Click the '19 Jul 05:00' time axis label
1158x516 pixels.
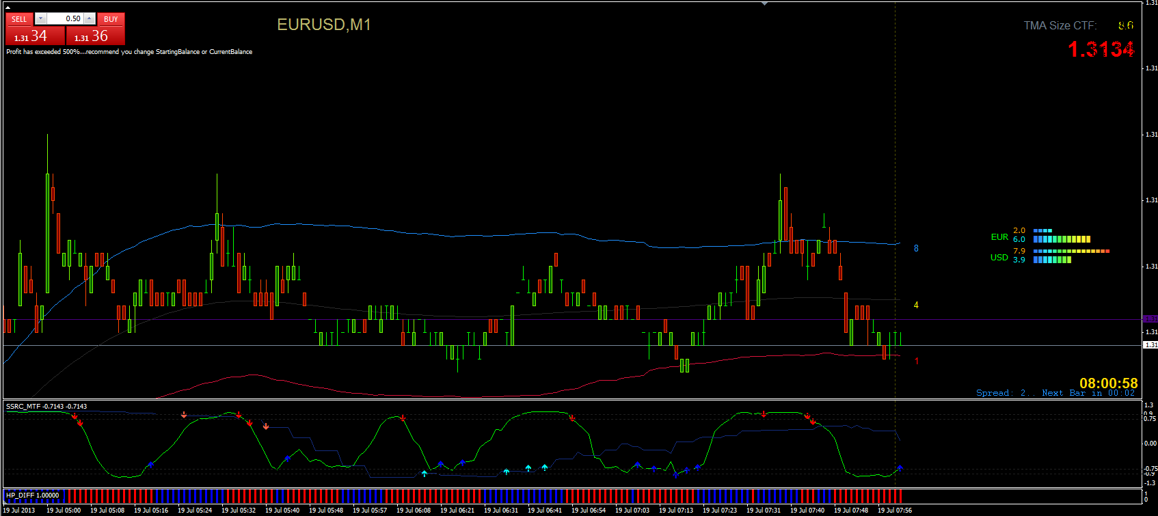(64, 511)
